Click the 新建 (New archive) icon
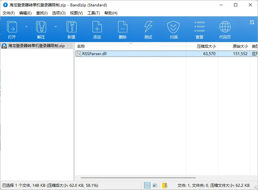The width and height of the screenshot is (258, 190). [x=71, y=28]
